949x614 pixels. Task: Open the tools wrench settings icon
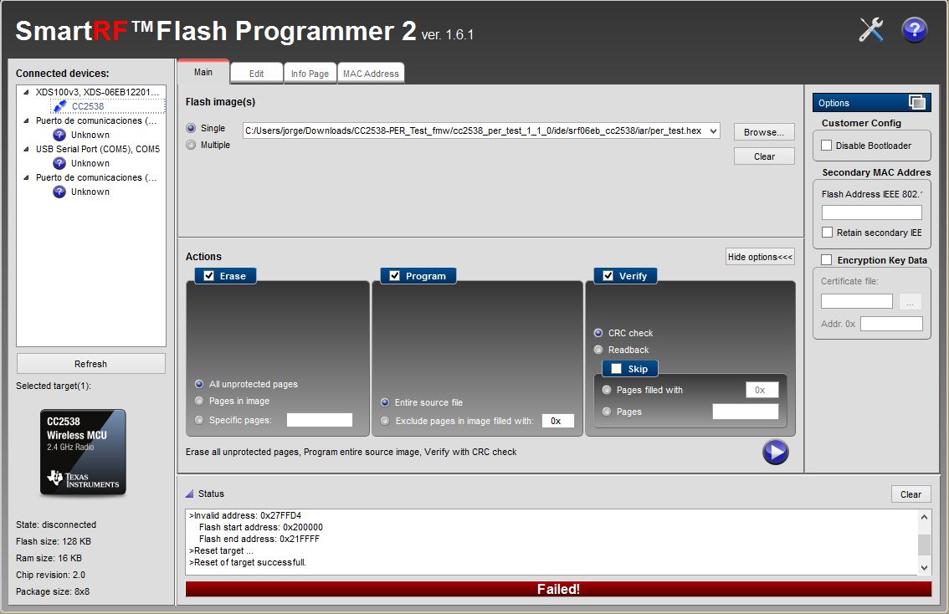[x=871, y=29]
